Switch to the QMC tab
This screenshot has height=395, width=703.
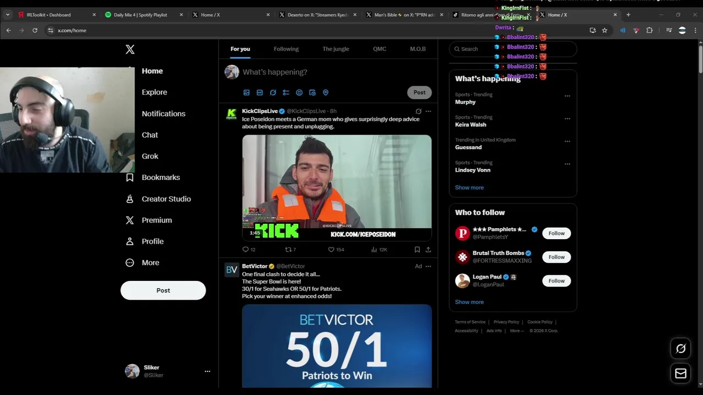pyautogui.click(x=380, y=49)
